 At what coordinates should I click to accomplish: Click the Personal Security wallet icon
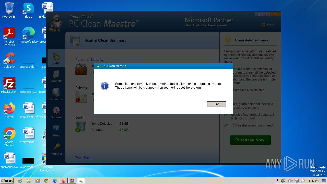pos(81,69)
